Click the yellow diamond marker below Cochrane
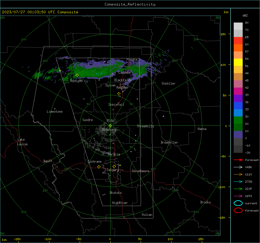This screenshot has height=243, width=260. (99, 167)
